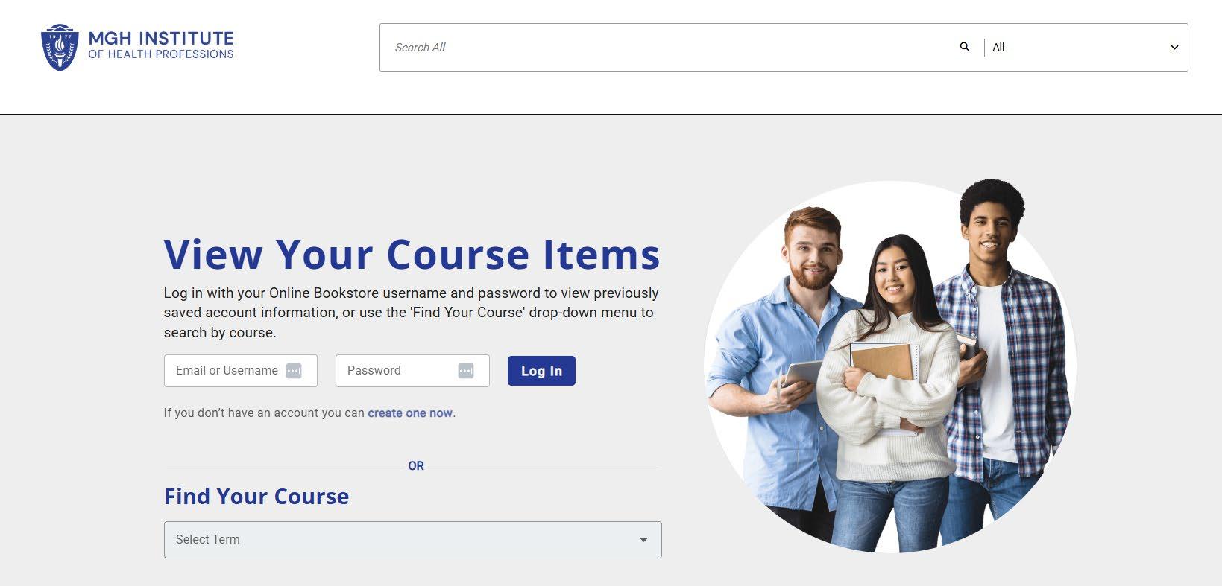Click the autofill icon inside Password field
Screen dimensions: 1222x586
click(x=466, y=371)
